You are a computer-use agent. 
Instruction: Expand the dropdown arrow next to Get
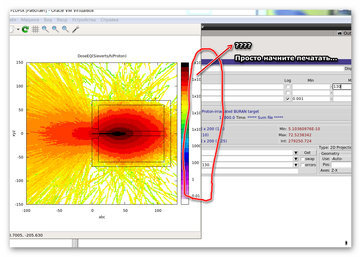click(x=296, y=153)
